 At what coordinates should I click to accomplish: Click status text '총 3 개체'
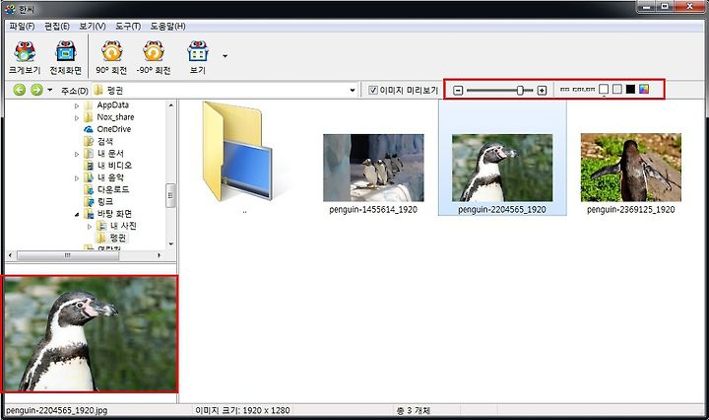point(414,410)
